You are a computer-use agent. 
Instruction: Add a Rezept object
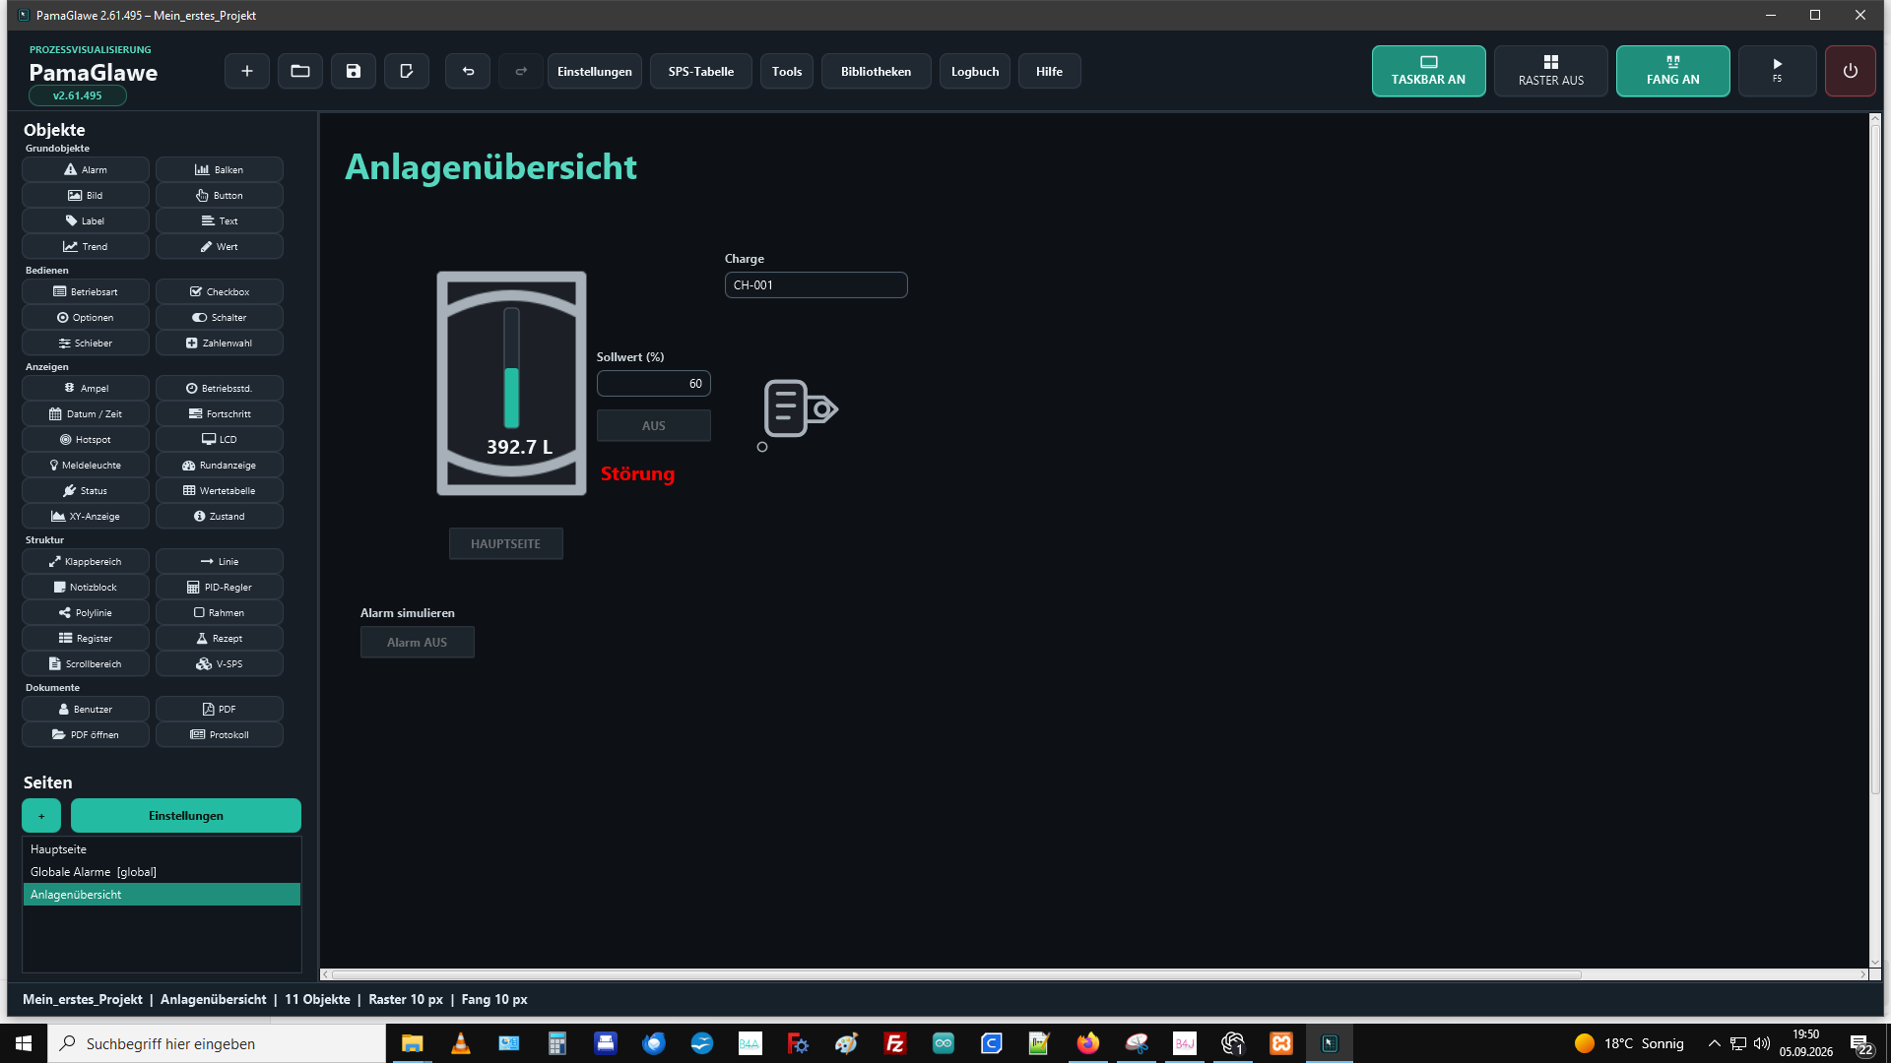220,638
